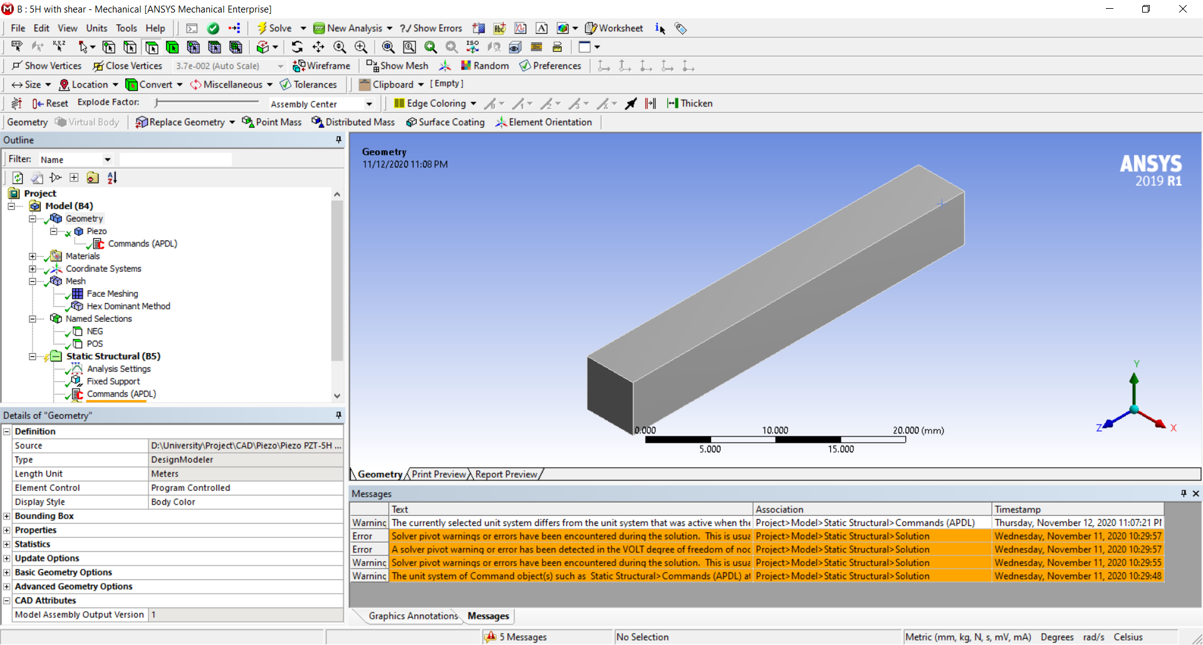This screenshot has height=645, width=1203.
Task: Expand the Bounding Box section
Action: (7, 516)
